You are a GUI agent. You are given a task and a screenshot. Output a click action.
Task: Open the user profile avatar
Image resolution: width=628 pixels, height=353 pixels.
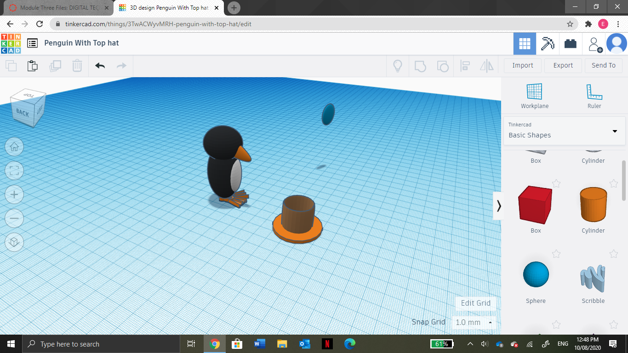point(617,44)
